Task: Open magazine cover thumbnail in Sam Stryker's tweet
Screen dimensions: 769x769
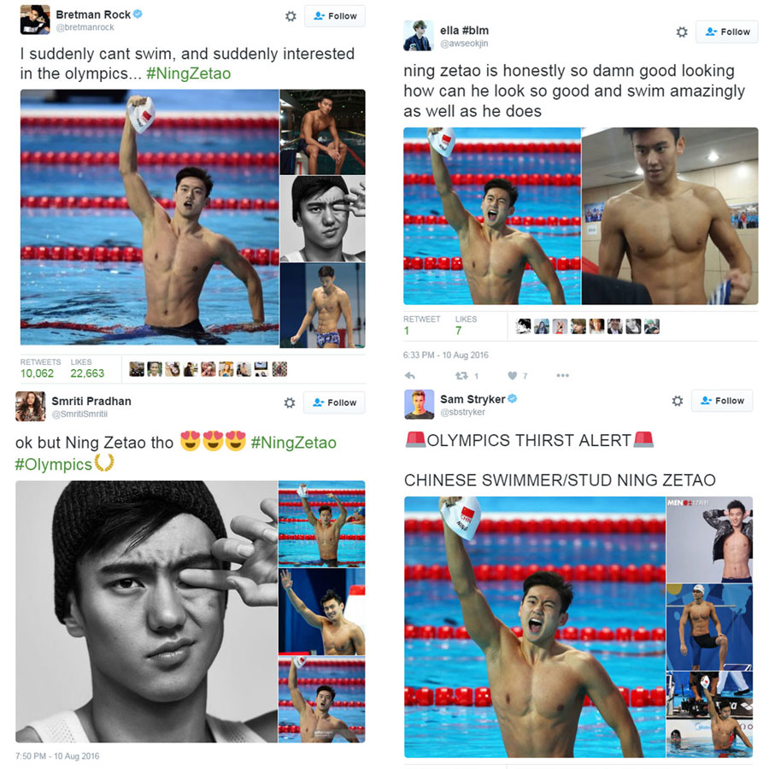Action: [x=709, y=540]
